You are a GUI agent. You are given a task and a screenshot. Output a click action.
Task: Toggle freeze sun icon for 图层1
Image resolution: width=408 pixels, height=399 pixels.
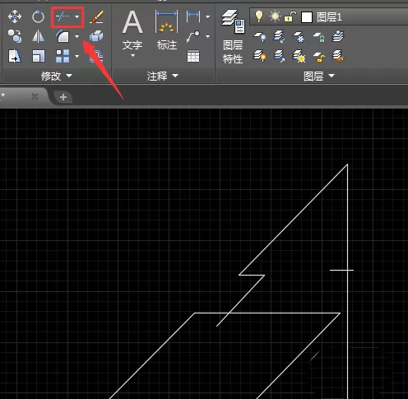pos(275,16)
